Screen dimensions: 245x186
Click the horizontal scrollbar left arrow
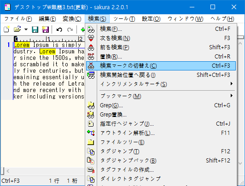tap(8, 171)
